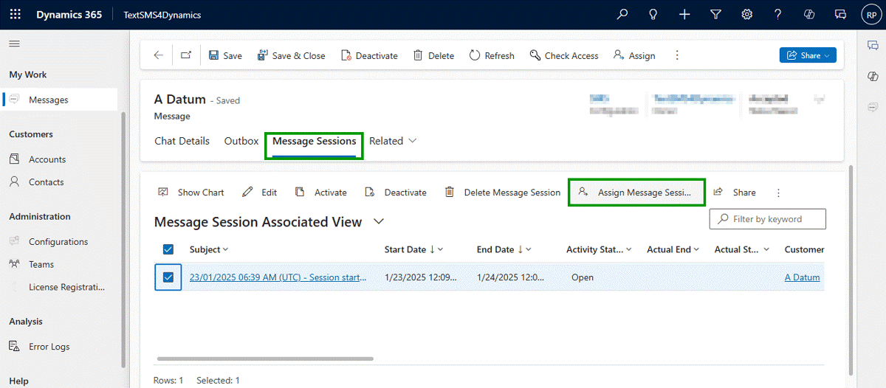This screenshot has width=886, height=388.
Task: Click Delete Message Session command
Action: 503,193
